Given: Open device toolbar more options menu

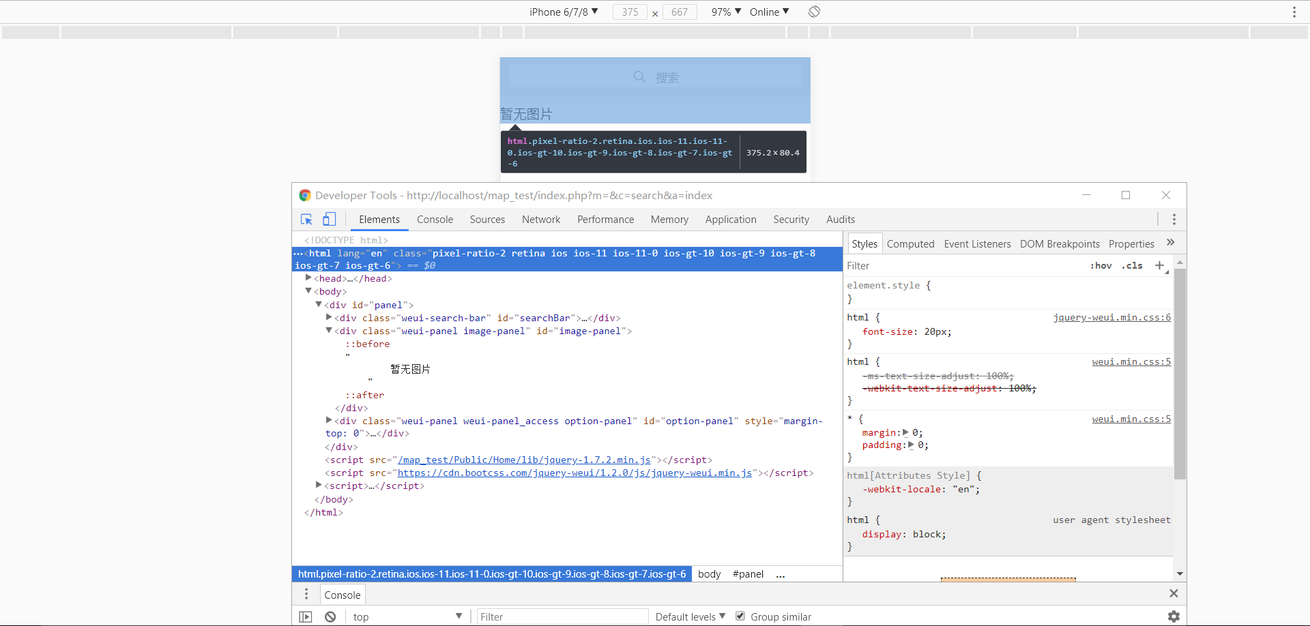Looking at the screenshot, I should (x=1294, y=12).
